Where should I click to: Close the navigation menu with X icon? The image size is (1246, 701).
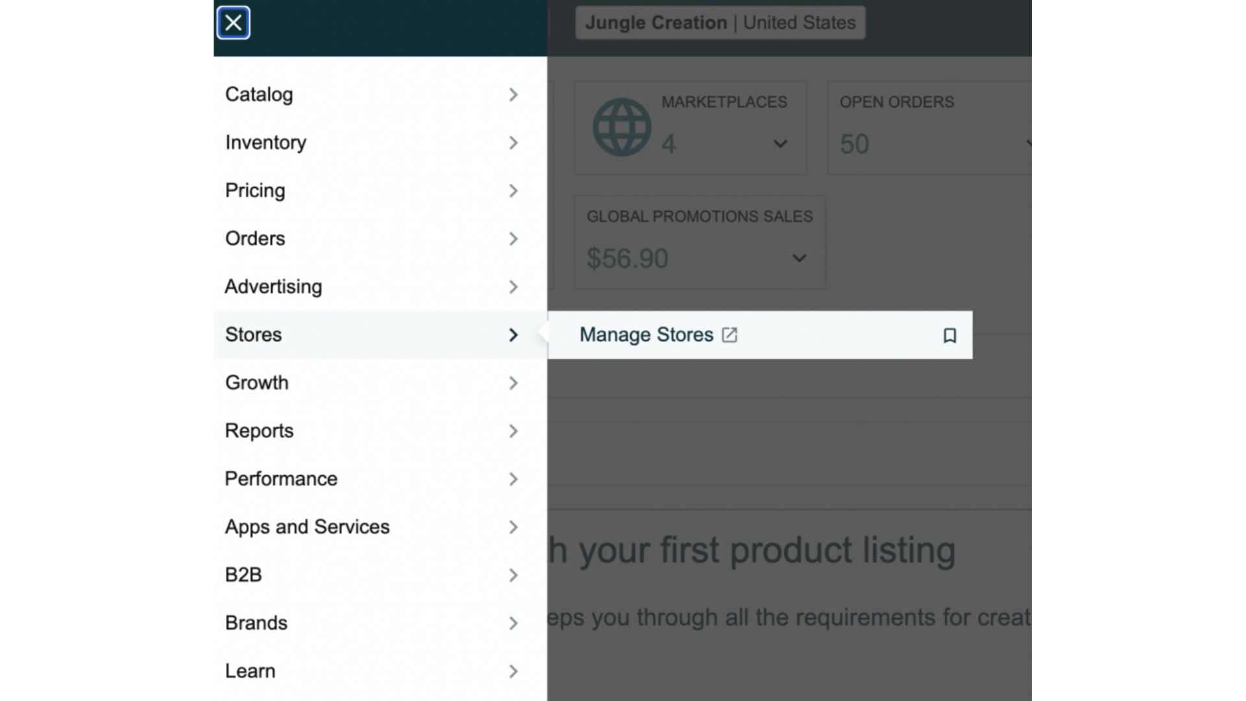[x=233, y=23]
